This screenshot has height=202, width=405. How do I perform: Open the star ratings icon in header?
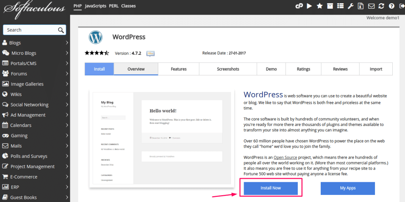[x=320, y=6]
